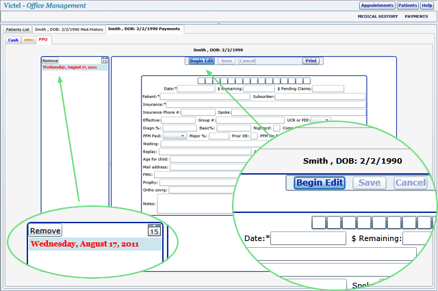Focus the Patient input field
Image resolution: width=438 pixels, height=291 pixels.
[x=205, y=97]
